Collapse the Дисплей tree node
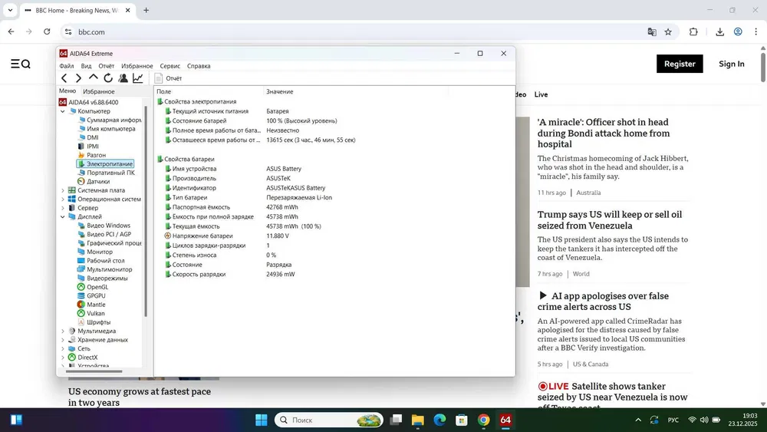This screenshot has height=432, width=767. (63, 216)
